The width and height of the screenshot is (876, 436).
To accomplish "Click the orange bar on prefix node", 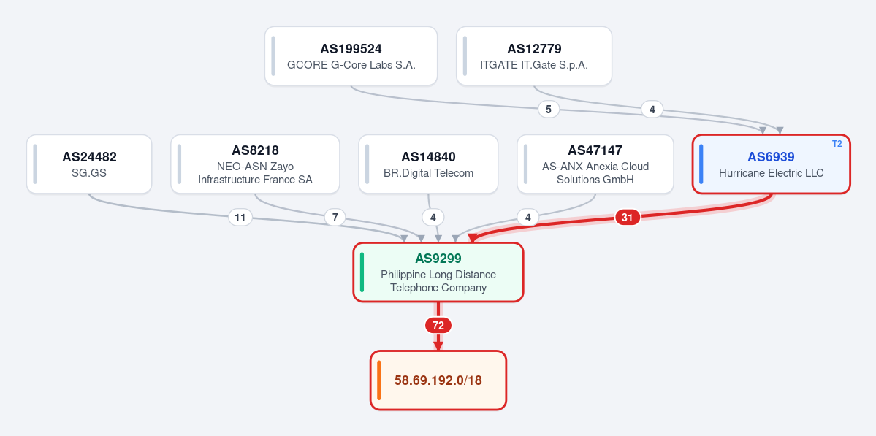I will (378, 380).
